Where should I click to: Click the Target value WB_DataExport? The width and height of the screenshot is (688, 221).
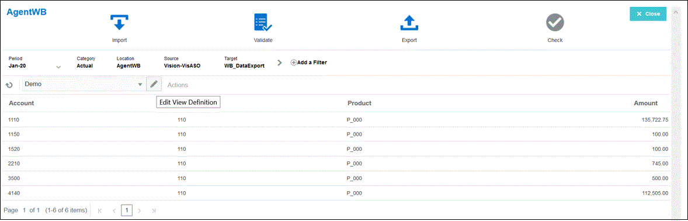[x=244, y=66]
